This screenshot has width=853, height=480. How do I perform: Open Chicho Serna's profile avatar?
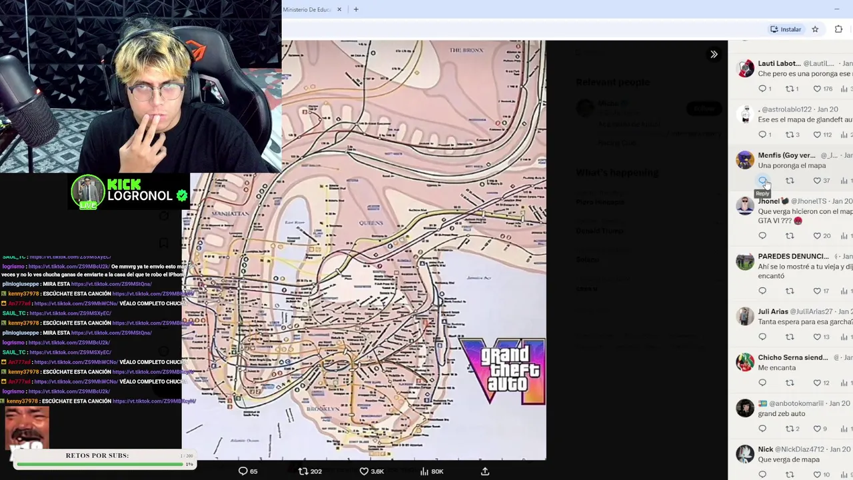click(x=745, y=362)
